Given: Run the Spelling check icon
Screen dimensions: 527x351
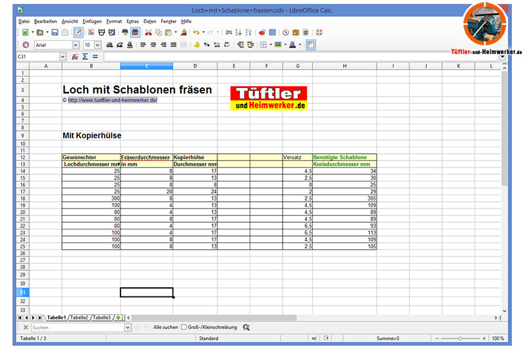Looking at the screenshot, I should pyautogui.click(x=125, y=32).
